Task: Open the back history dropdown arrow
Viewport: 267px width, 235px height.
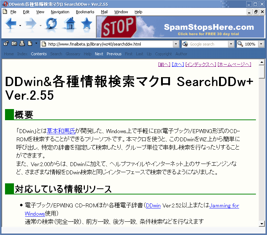Action: coord(20,26)
